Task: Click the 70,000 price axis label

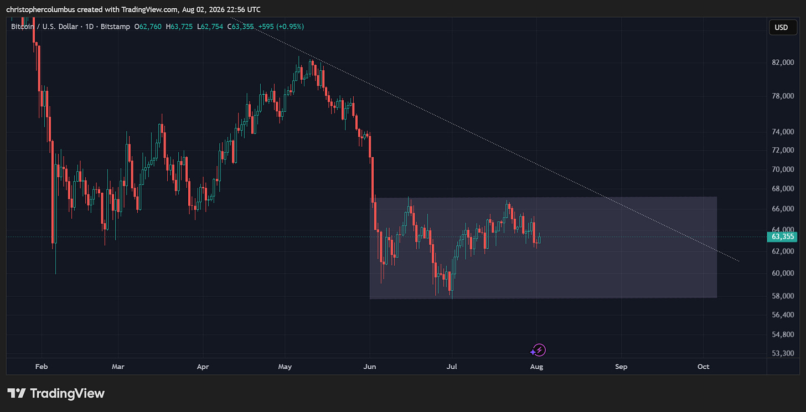Action: [783, 169]
